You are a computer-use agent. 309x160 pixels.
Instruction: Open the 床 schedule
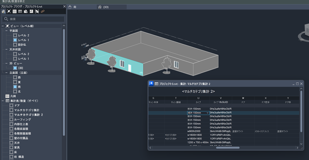[x=15, y=152]
